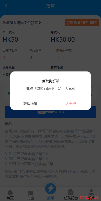Image resolution: width=101 pixels, height=201 pixels.
Task: Click the red 去完成 button
Action: 71,104
